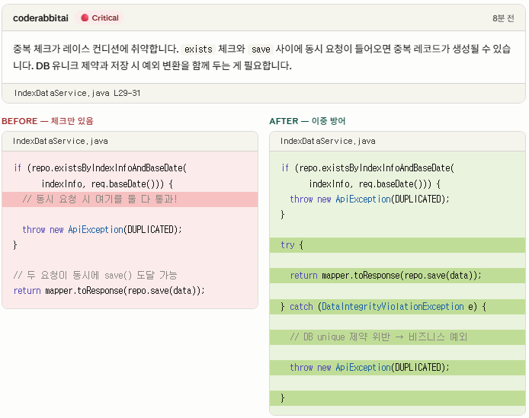Click the '// 두 요청이 동시에 save() 도달 가능' comment
Screen dimensions: 529x418
click(x=95, y=276)
